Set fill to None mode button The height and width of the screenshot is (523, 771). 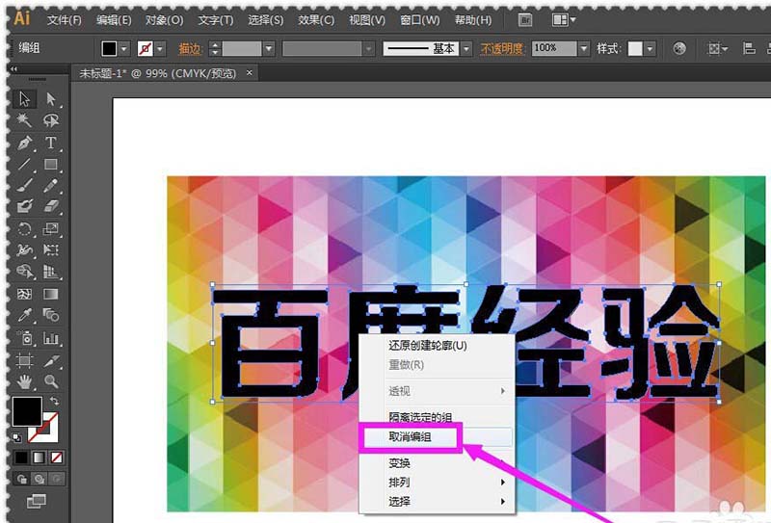57,458
